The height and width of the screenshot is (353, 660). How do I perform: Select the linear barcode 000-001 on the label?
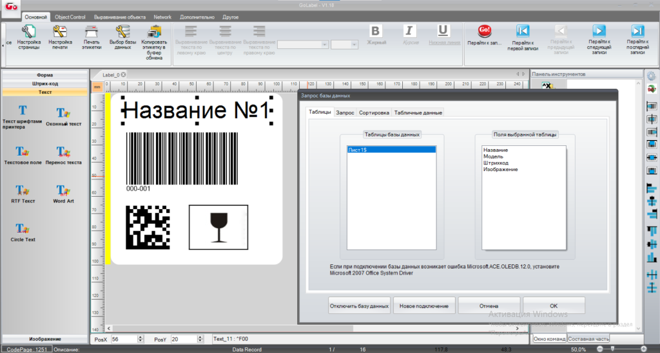point(182,162)
